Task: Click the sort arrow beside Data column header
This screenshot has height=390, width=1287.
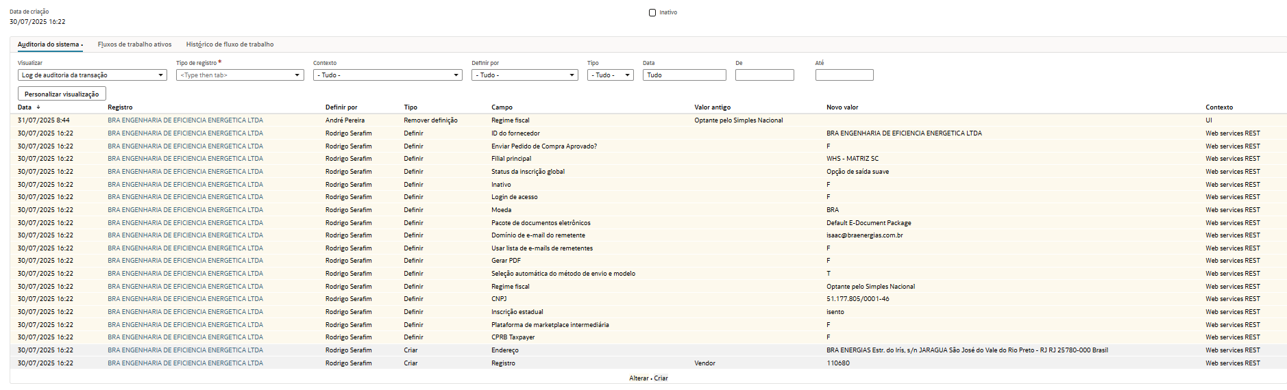Action: pos(38,107)
